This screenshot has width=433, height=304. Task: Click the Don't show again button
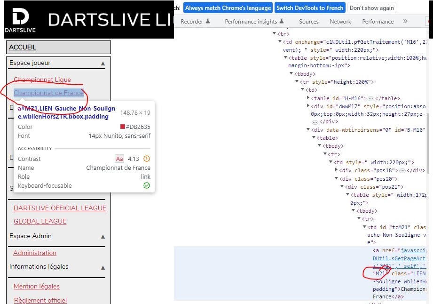point(372,8)
